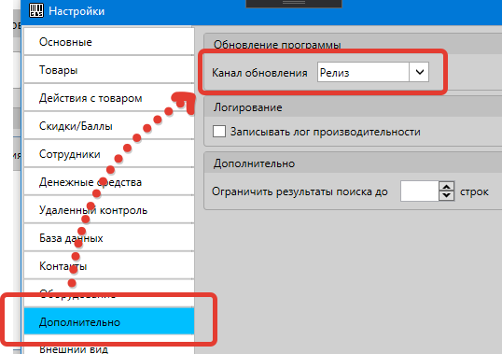
Task: Click the Релиз combo box value
Action: (x=363, y=73)
